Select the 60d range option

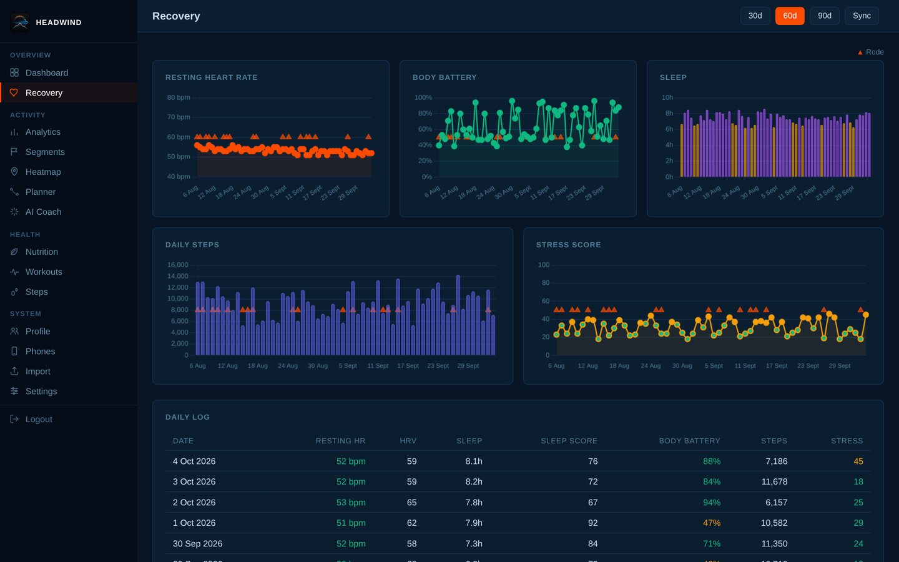pyautogui.click(x=790, y=16)
